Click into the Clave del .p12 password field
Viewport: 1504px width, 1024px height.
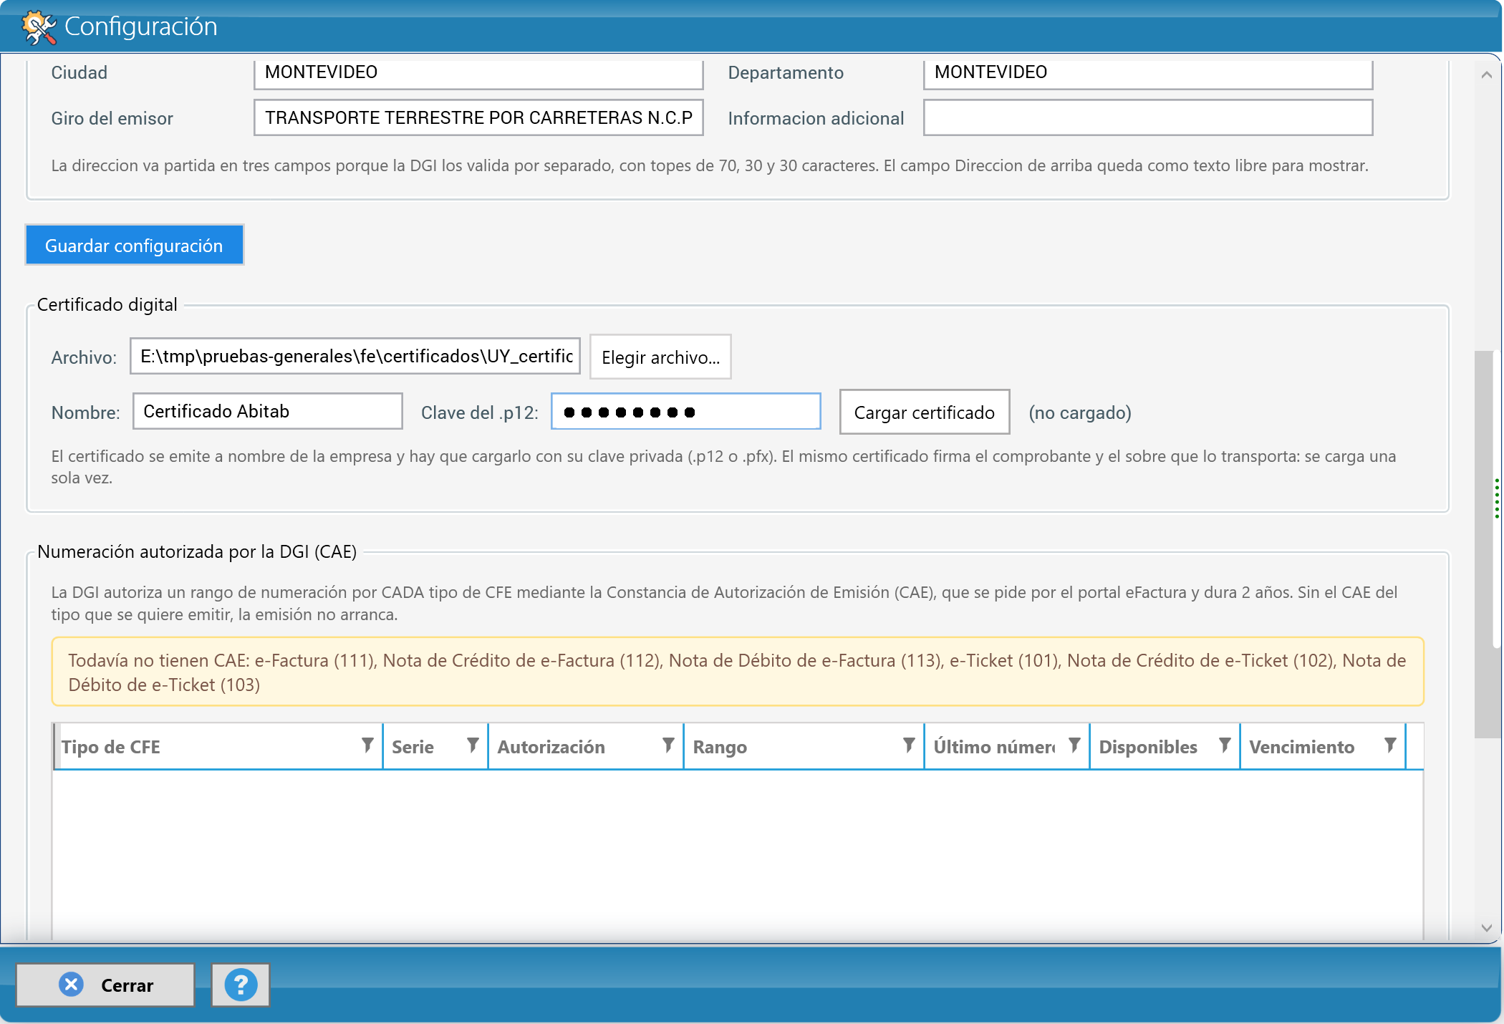[x=686, y=411]
